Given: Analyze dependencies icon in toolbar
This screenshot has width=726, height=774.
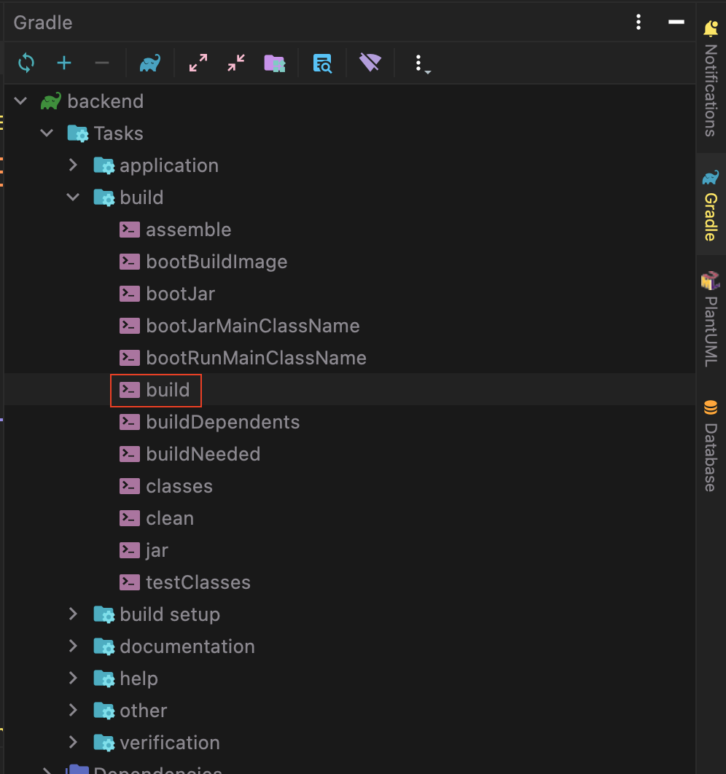Looking at the screenshot, I should 322,63.
